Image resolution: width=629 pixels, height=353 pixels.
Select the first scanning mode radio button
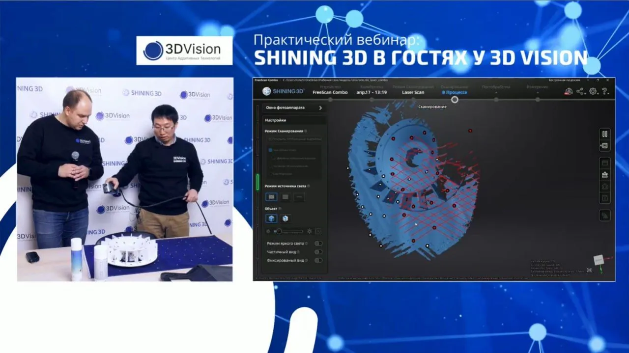coord(271,149)
